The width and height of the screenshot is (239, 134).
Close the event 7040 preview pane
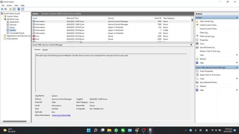tap(191, 45)
